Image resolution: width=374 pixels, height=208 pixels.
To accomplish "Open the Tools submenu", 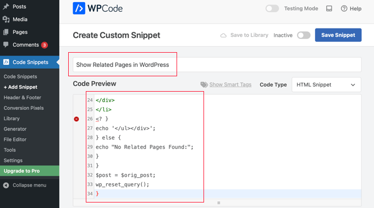I will coord(9,150).
